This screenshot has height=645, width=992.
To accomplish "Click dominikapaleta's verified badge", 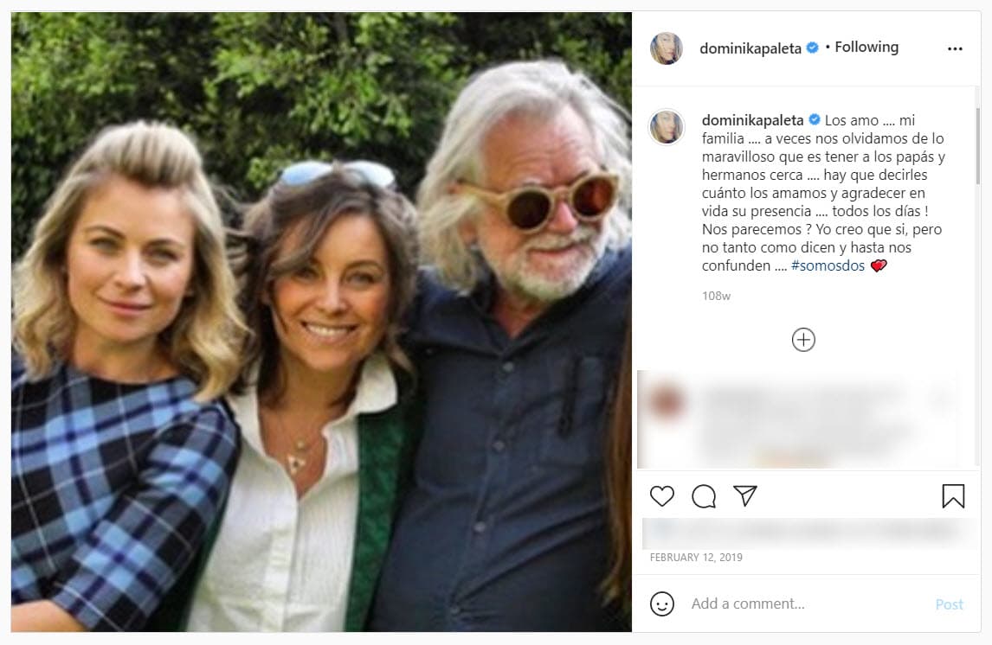I will point(810,47).
